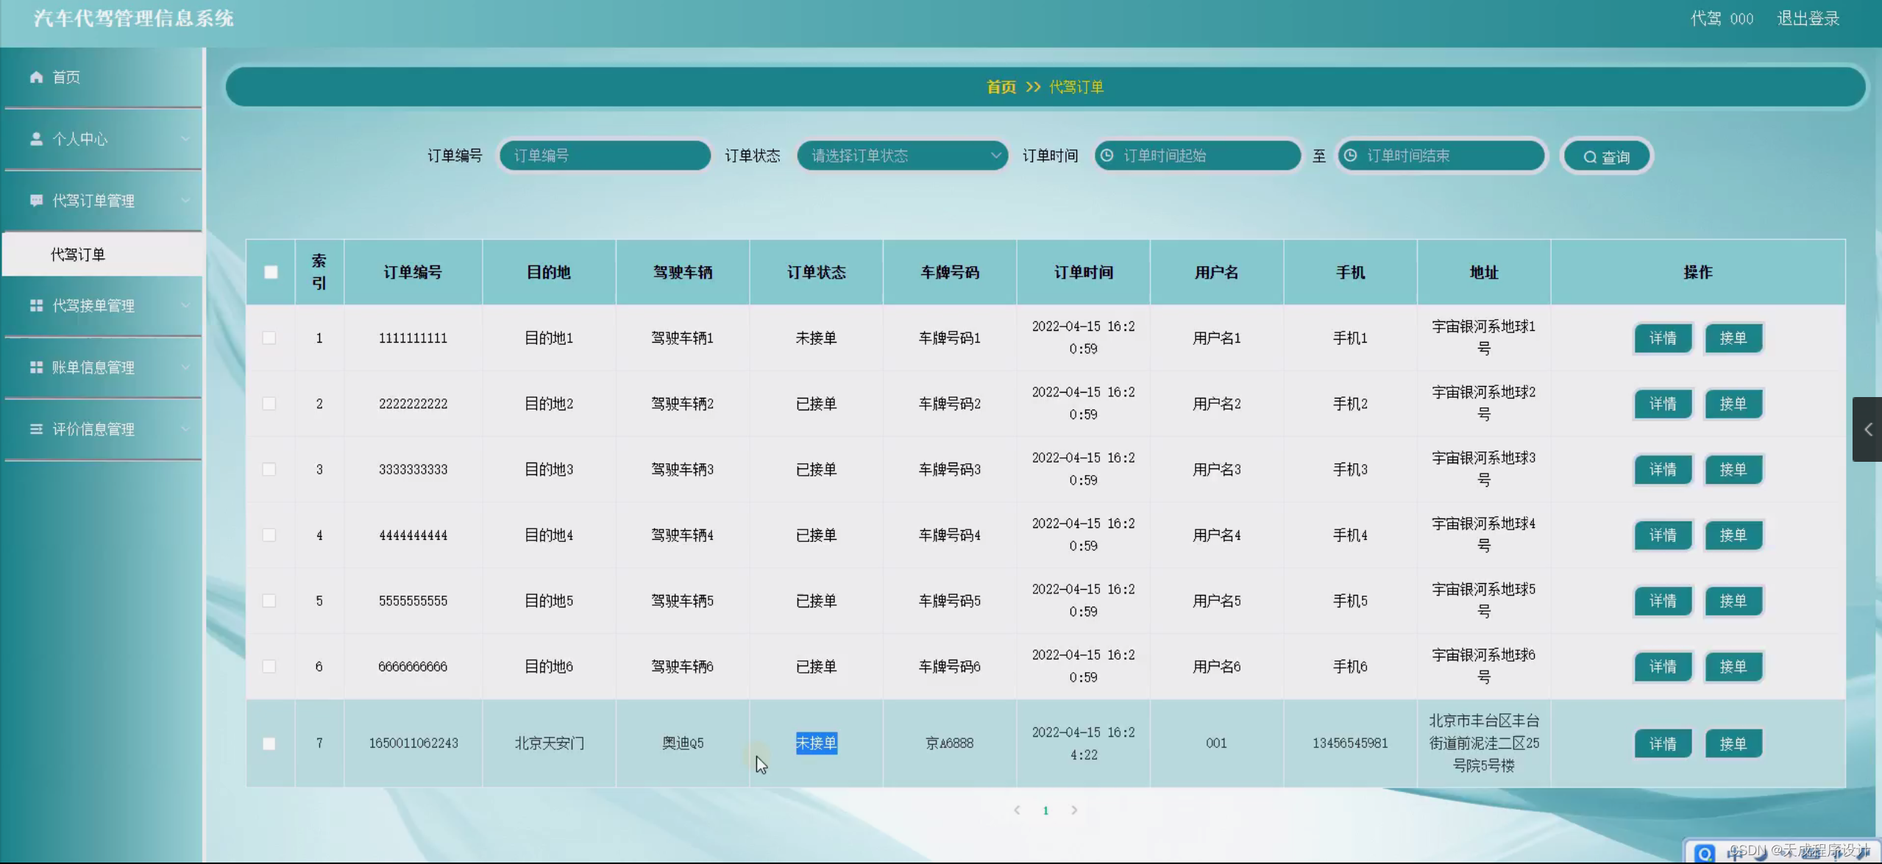Click the 查询 search button

[1608, 155]
